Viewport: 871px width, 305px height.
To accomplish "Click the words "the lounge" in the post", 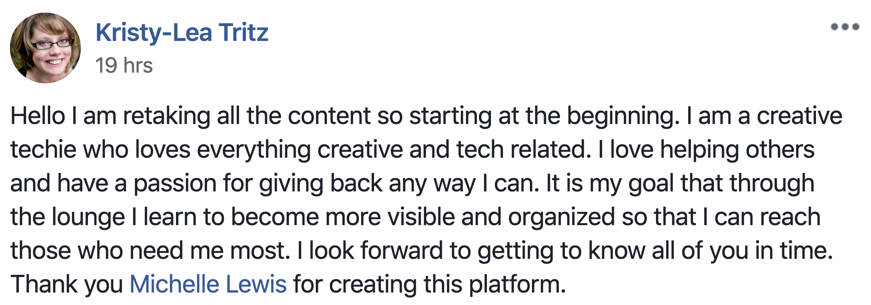I will point(68,217).
